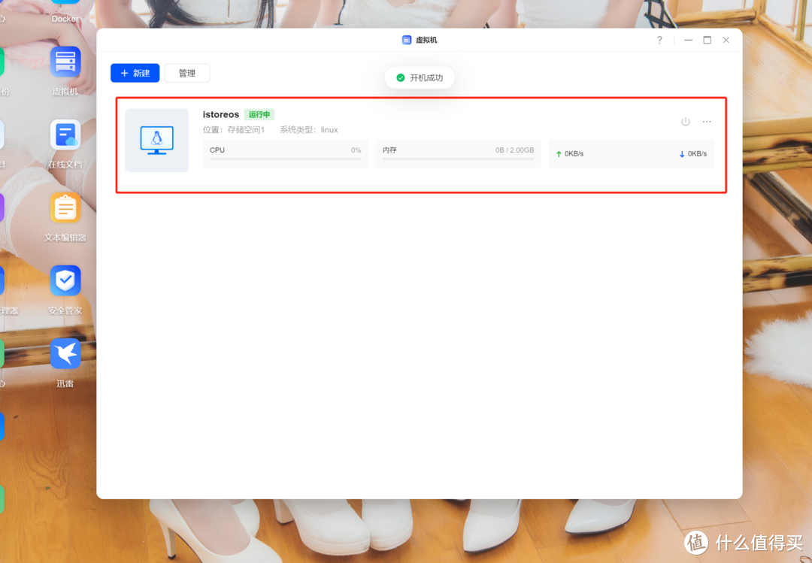
Task: Open 安全管家 shield icon
Action: (65, 281)
